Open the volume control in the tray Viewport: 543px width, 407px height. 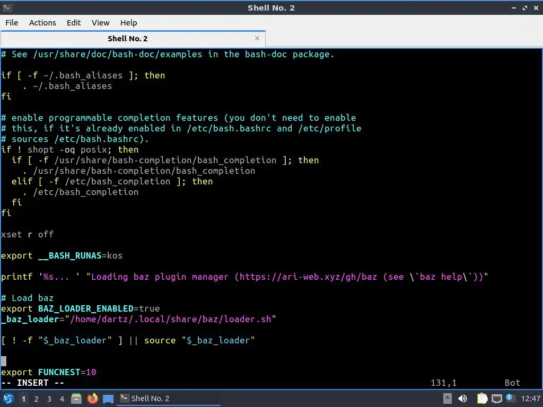coord(462,399)
